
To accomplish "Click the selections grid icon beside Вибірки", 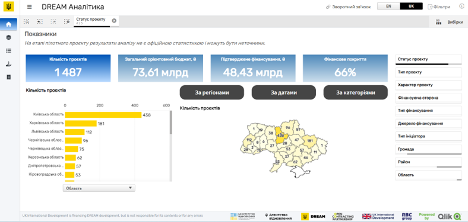I will coord(438,22).
